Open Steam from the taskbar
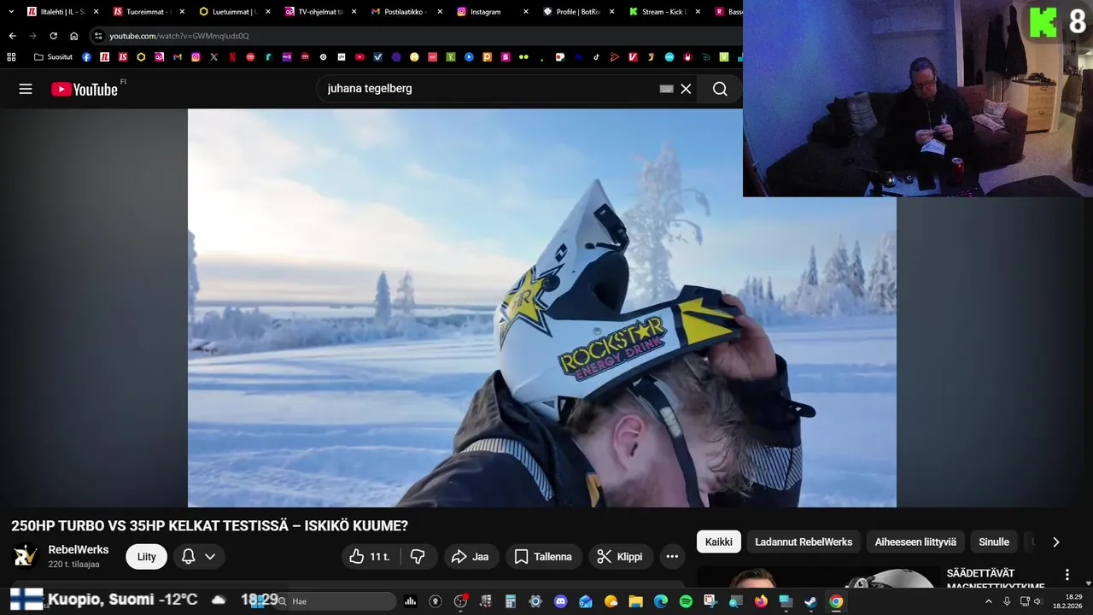The image size is (1093, 615). pos(810,601)
